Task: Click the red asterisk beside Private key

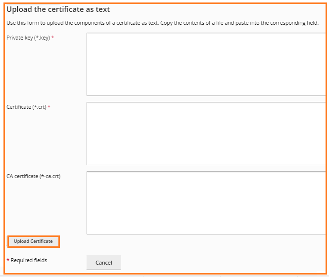Action: click(52, 38)
